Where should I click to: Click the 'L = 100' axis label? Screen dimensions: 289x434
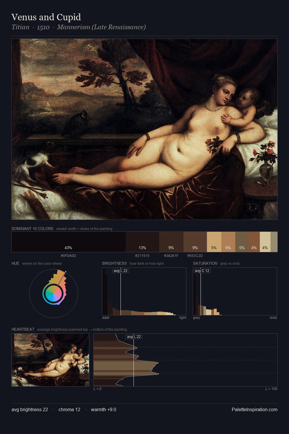coord(271,389)
